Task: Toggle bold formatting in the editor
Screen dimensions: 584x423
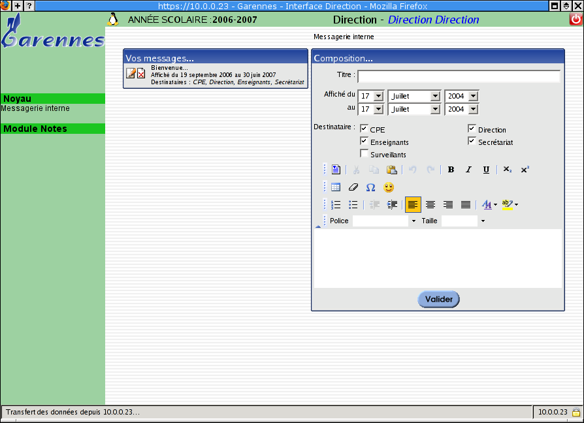Action: tap(451, 170)
